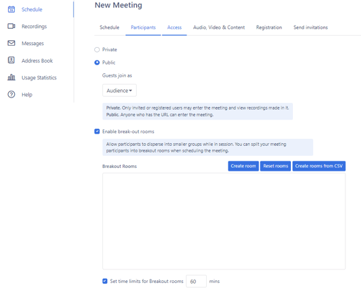The height and width of the screenshot is (291, 361).
Task: Open the Audio, Video & Content tab
Action: click(x=219, y=28)
